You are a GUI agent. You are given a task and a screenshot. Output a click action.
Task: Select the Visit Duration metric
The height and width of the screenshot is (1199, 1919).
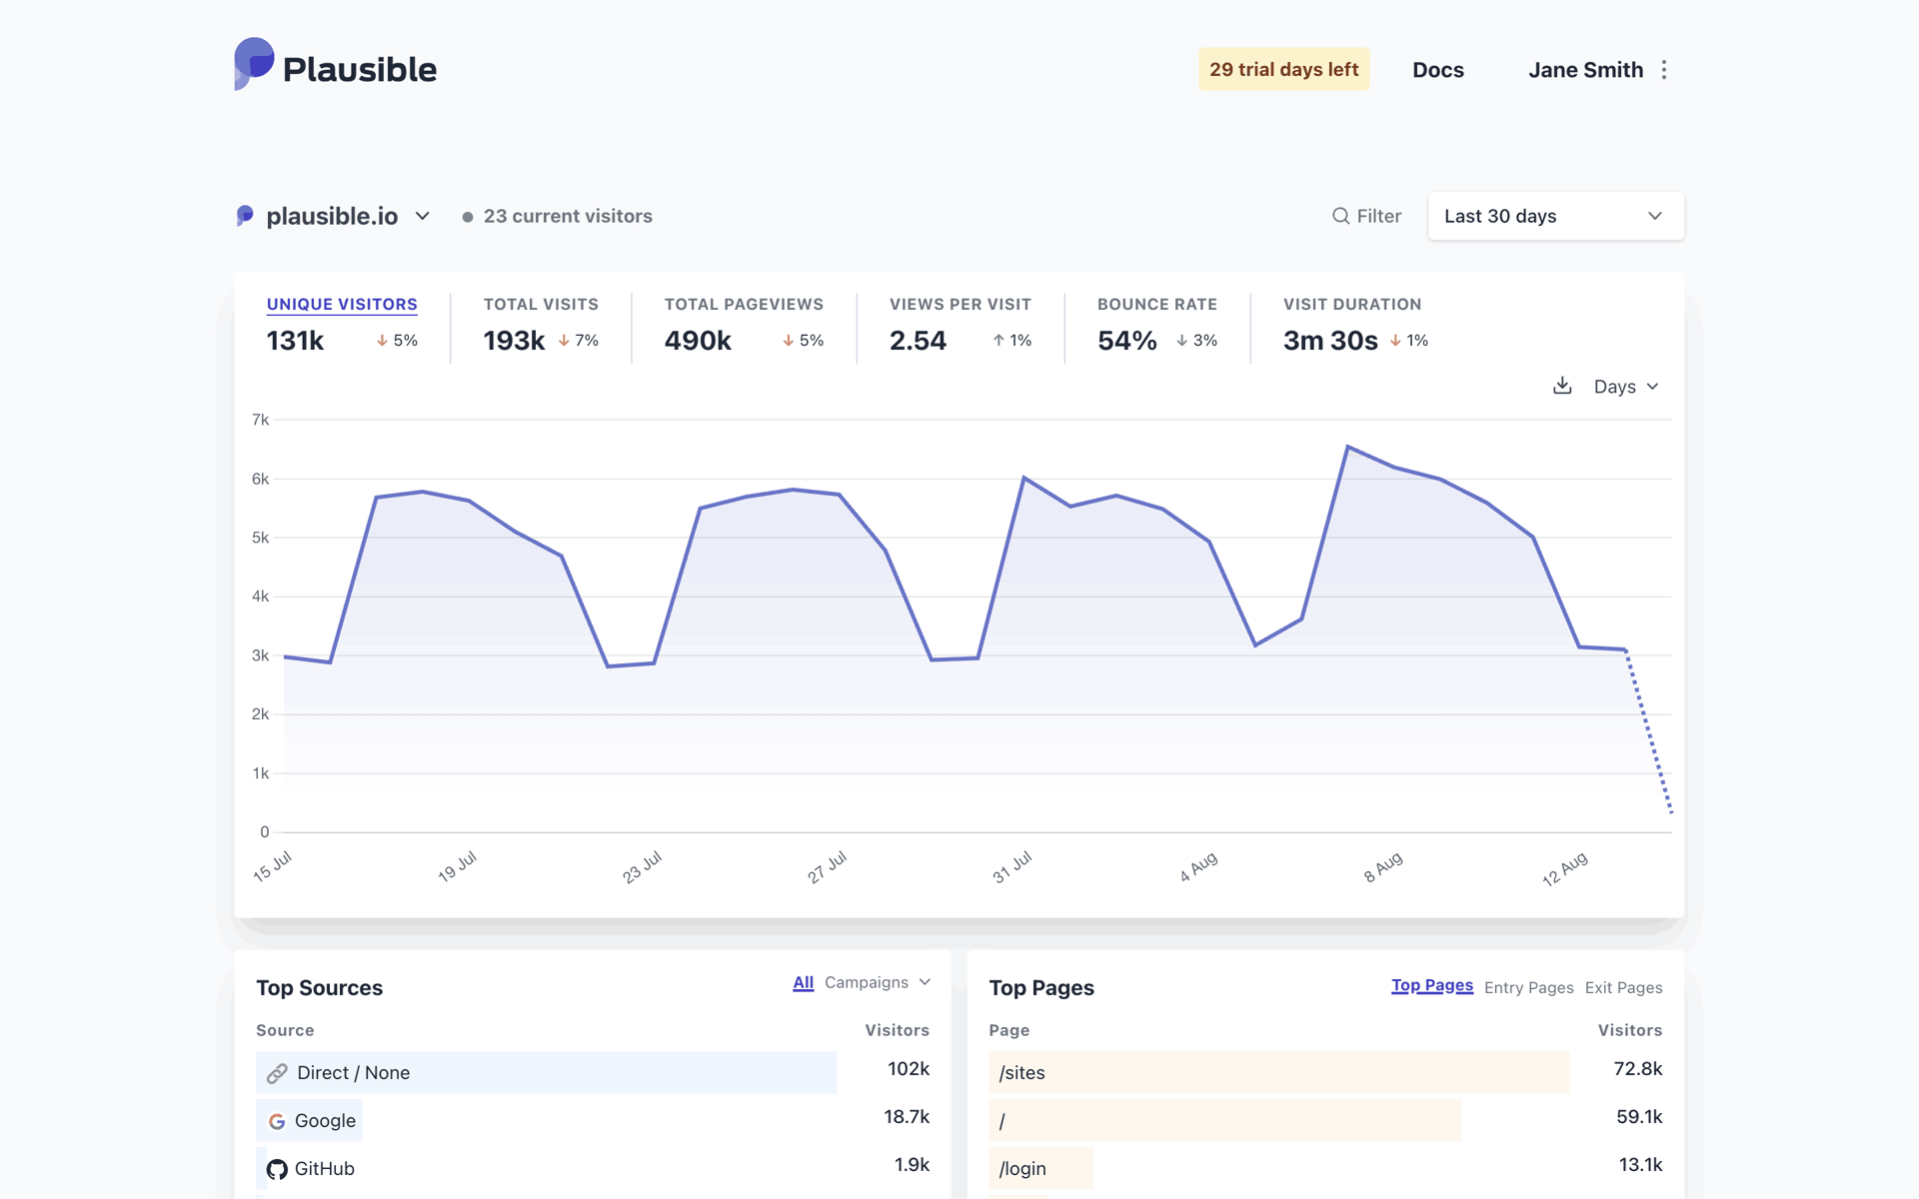[x=1351, y=305]
